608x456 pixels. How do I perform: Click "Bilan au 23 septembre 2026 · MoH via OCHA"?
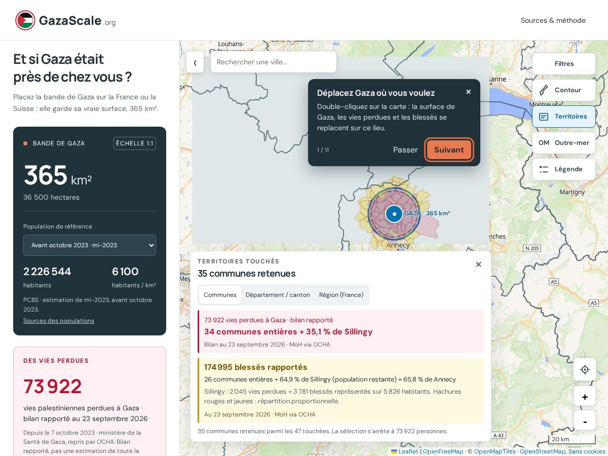pos(267,345)
